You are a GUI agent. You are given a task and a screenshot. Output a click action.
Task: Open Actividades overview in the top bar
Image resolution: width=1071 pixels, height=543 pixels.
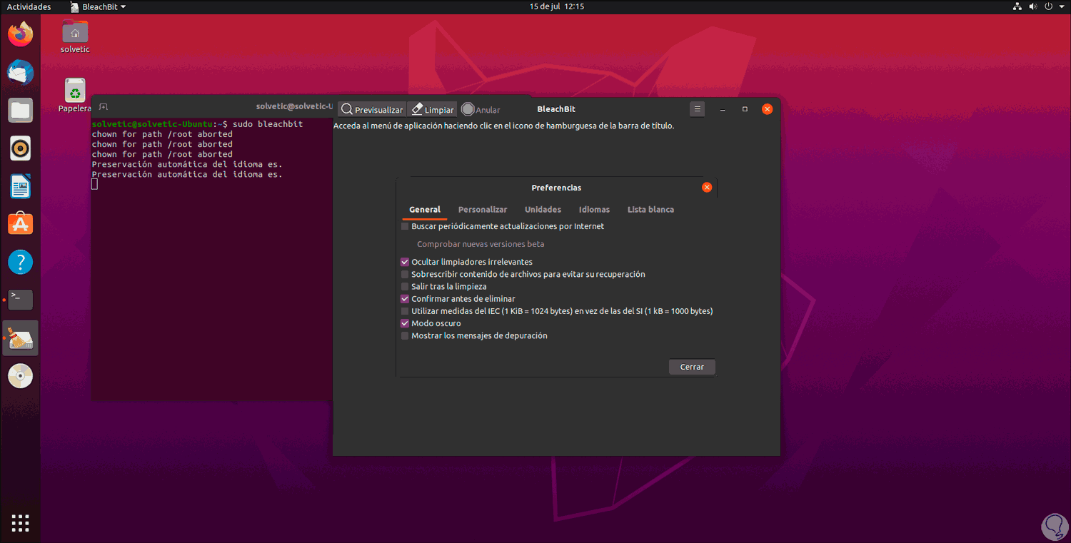click(29, 6)
